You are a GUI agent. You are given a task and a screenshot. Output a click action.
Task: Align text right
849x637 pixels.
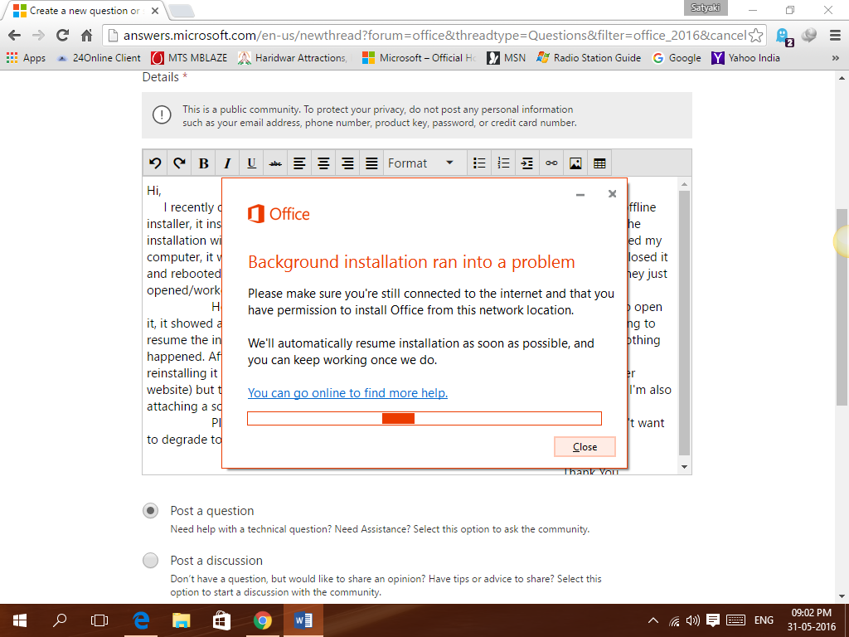pos(347,163)
